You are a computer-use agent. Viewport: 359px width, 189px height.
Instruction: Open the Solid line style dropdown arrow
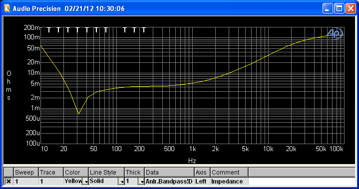point(121,182)
